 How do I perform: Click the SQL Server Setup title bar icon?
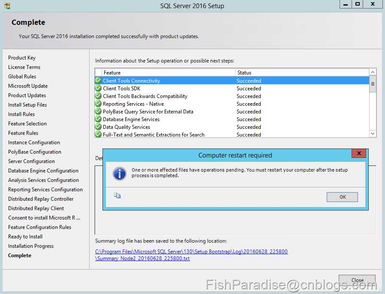(x=7, y=6)
